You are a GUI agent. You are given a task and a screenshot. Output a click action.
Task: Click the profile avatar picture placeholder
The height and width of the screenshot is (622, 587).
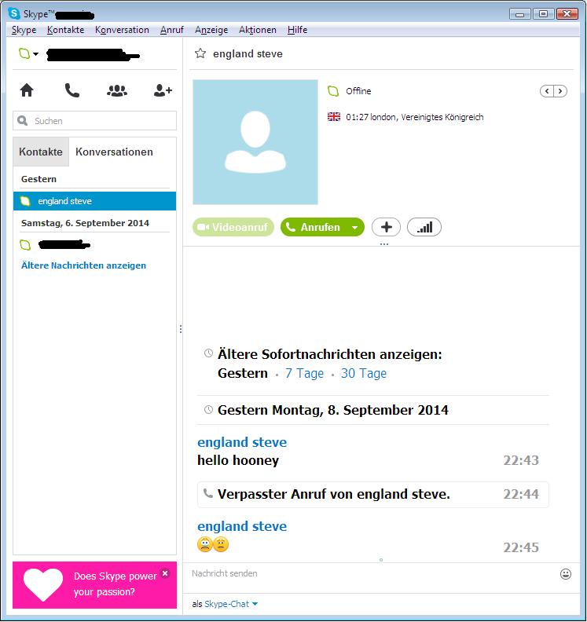tap(255, 142)
